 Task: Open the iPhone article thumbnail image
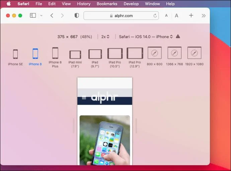pos(105,140)
